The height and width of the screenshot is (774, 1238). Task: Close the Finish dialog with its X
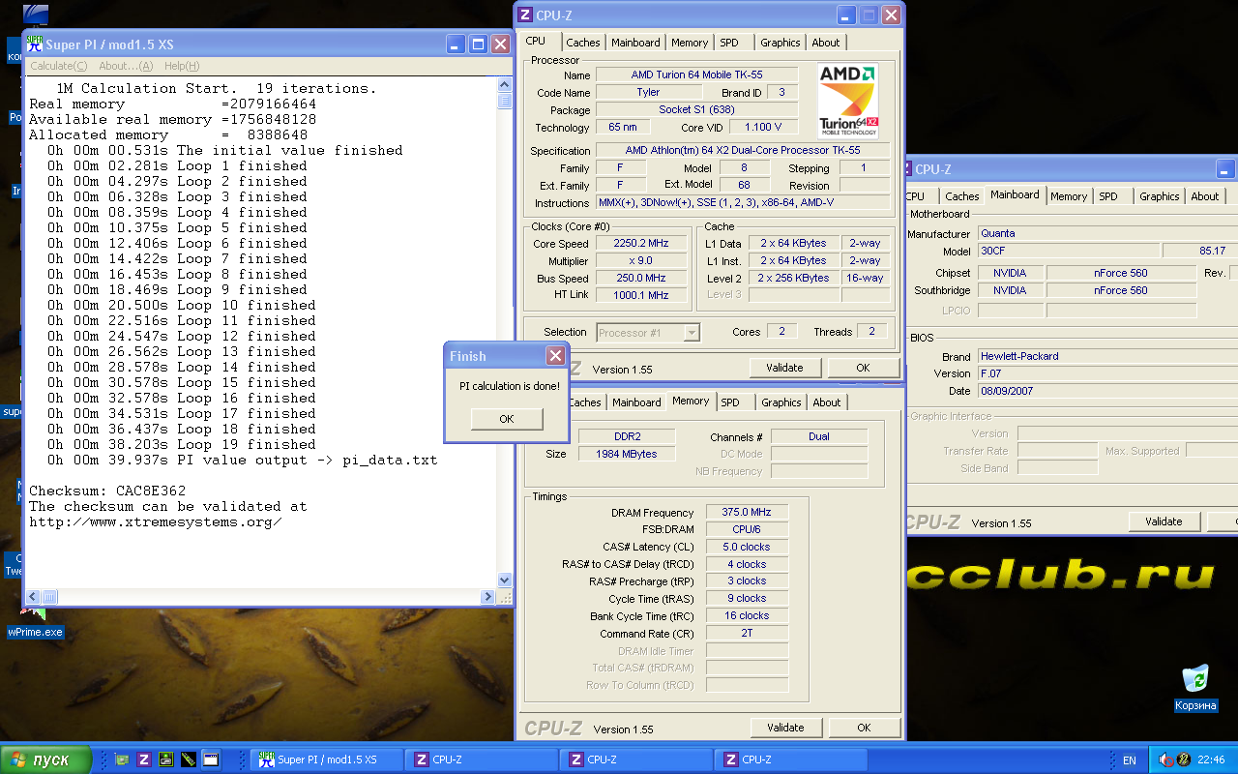click(555, 356)
